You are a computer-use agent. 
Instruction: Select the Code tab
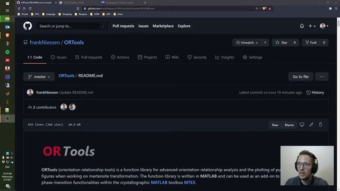tap(35, 57)
